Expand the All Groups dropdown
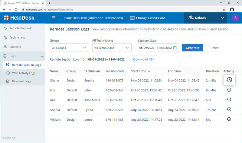 pos(69,48)
